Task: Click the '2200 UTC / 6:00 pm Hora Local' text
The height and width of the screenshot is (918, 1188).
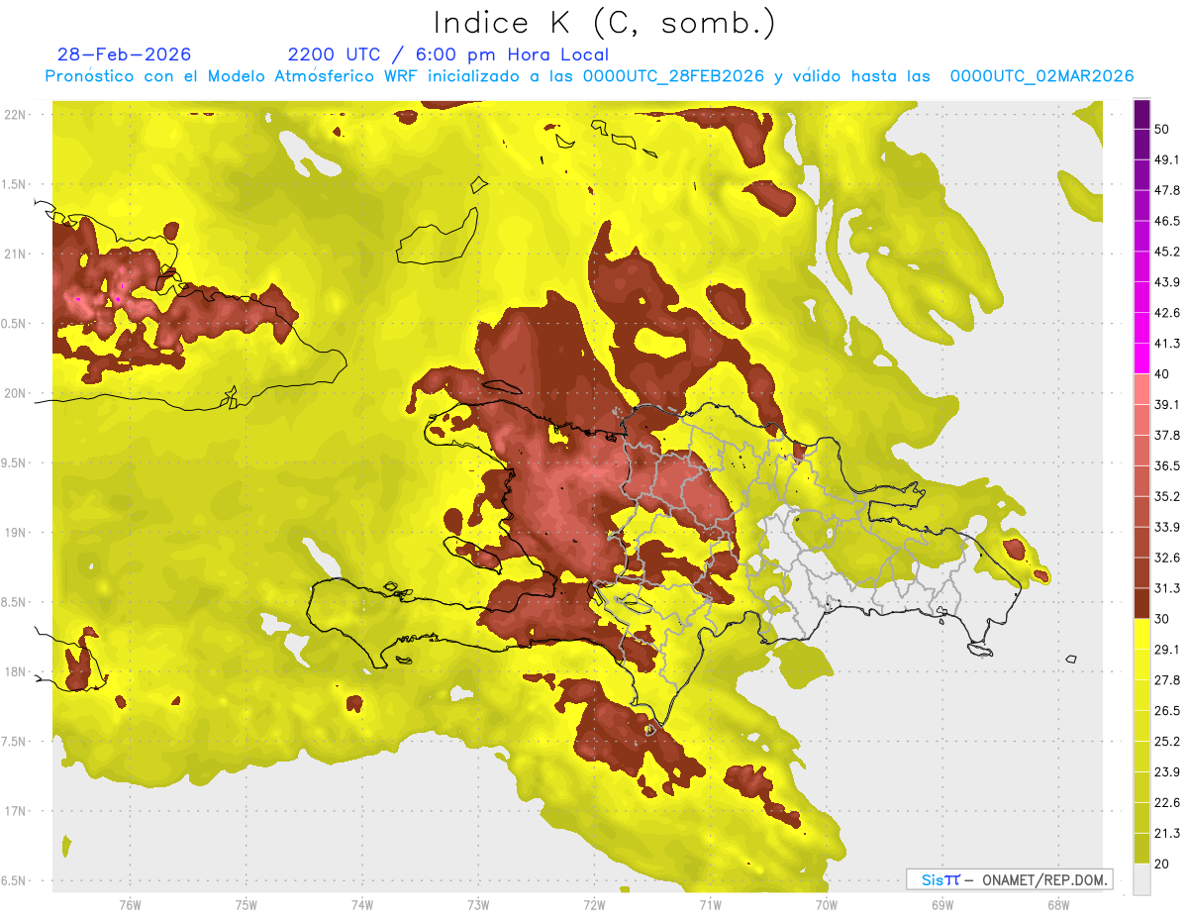Action: tap(447, 54)
